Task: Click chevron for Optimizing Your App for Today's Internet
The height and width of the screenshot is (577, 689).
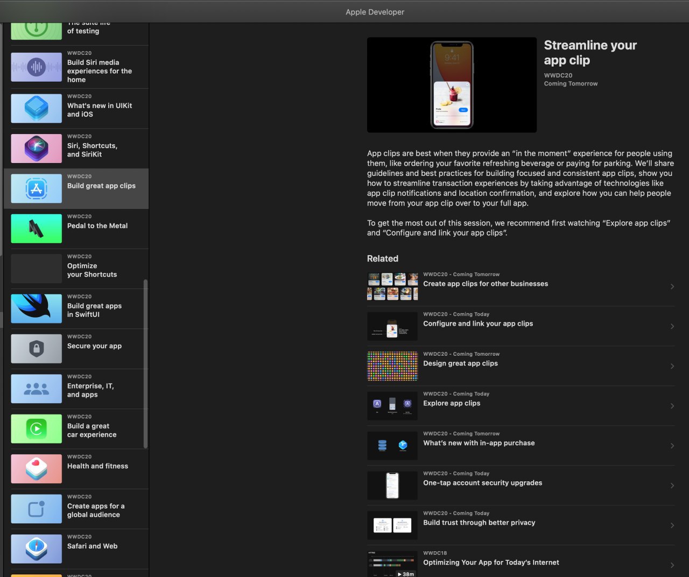Action: (672, 565)
